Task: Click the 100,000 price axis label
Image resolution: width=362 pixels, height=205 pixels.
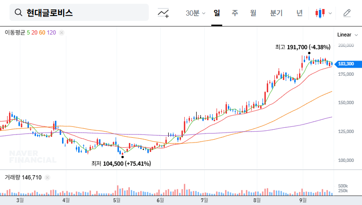Action: click(346, 160)
